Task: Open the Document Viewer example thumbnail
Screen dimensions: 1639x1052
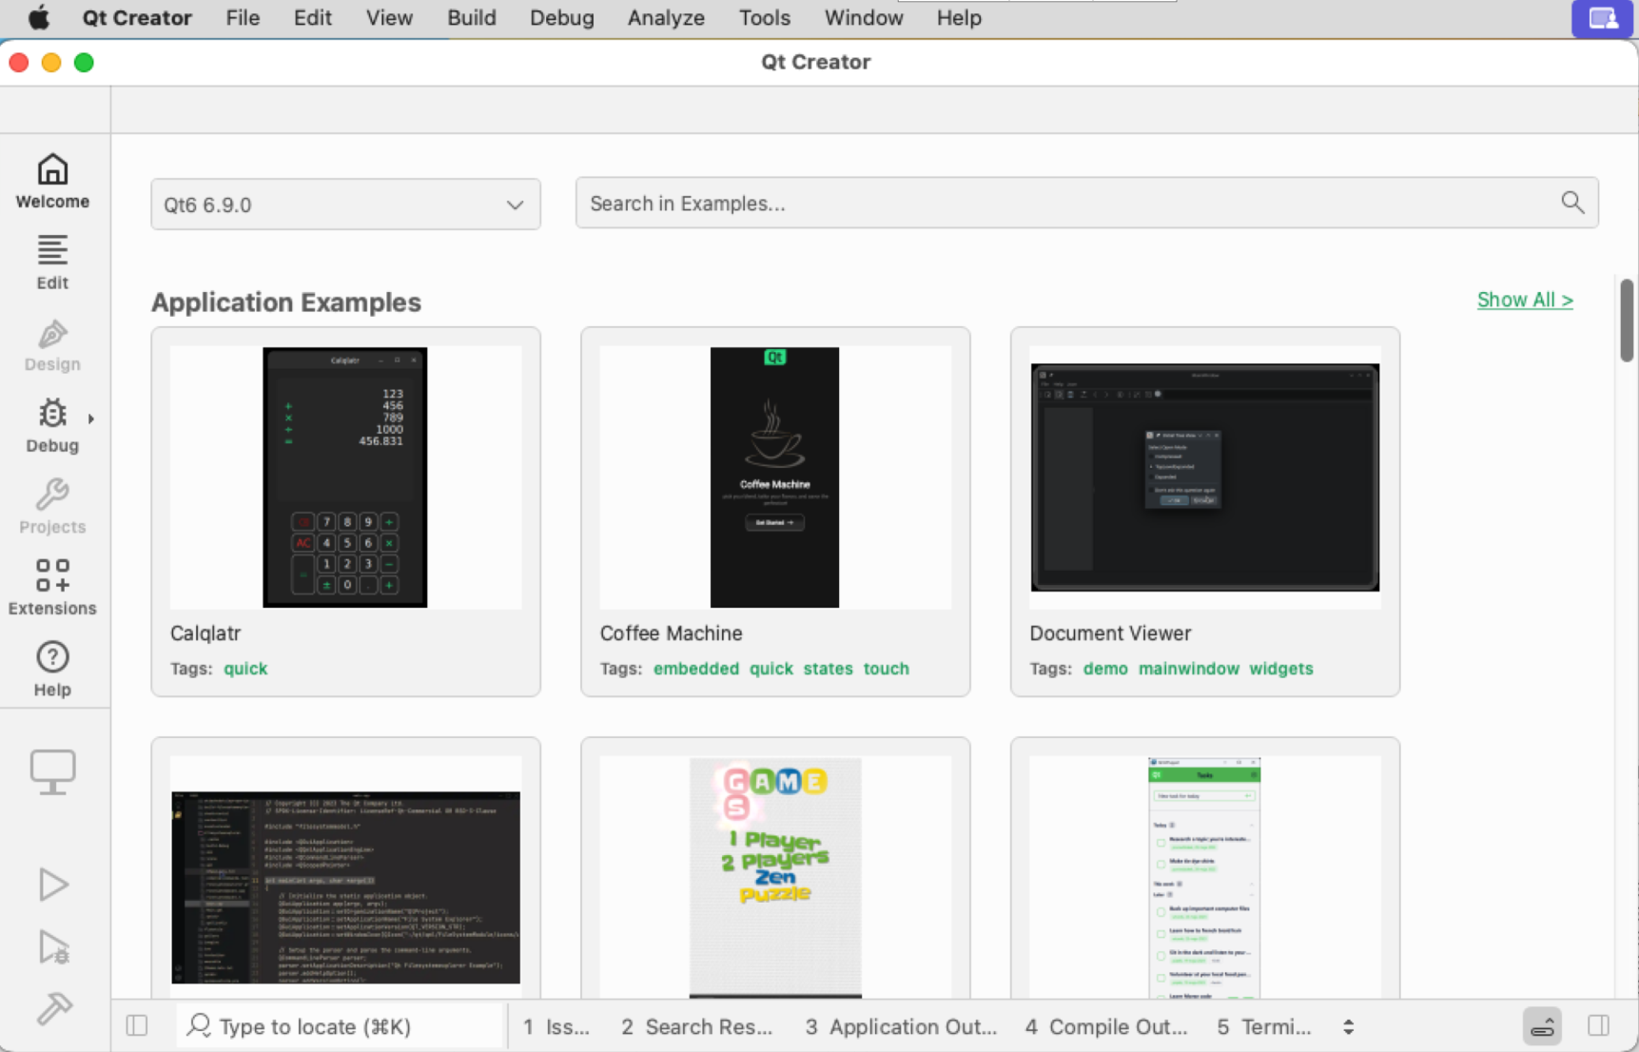Action: (1205, 477)
